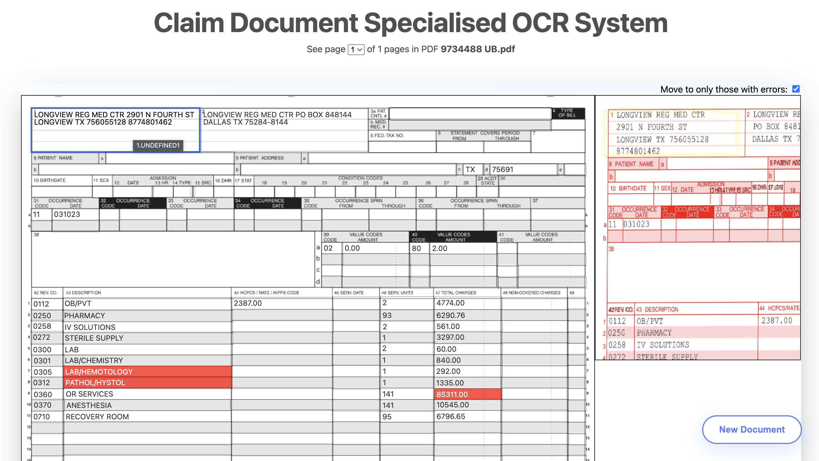Viewport: 819px width, 461px height.
Task: Click the highlighted 85311.00 total charge
Action: [467, 394]
